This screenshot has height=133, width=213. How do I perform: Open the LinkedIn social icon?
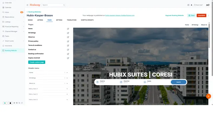tap(19, 103)
